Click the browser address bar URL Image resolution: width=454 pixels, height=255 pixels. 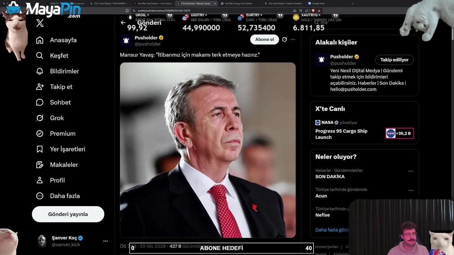click(x=164, y=11)
